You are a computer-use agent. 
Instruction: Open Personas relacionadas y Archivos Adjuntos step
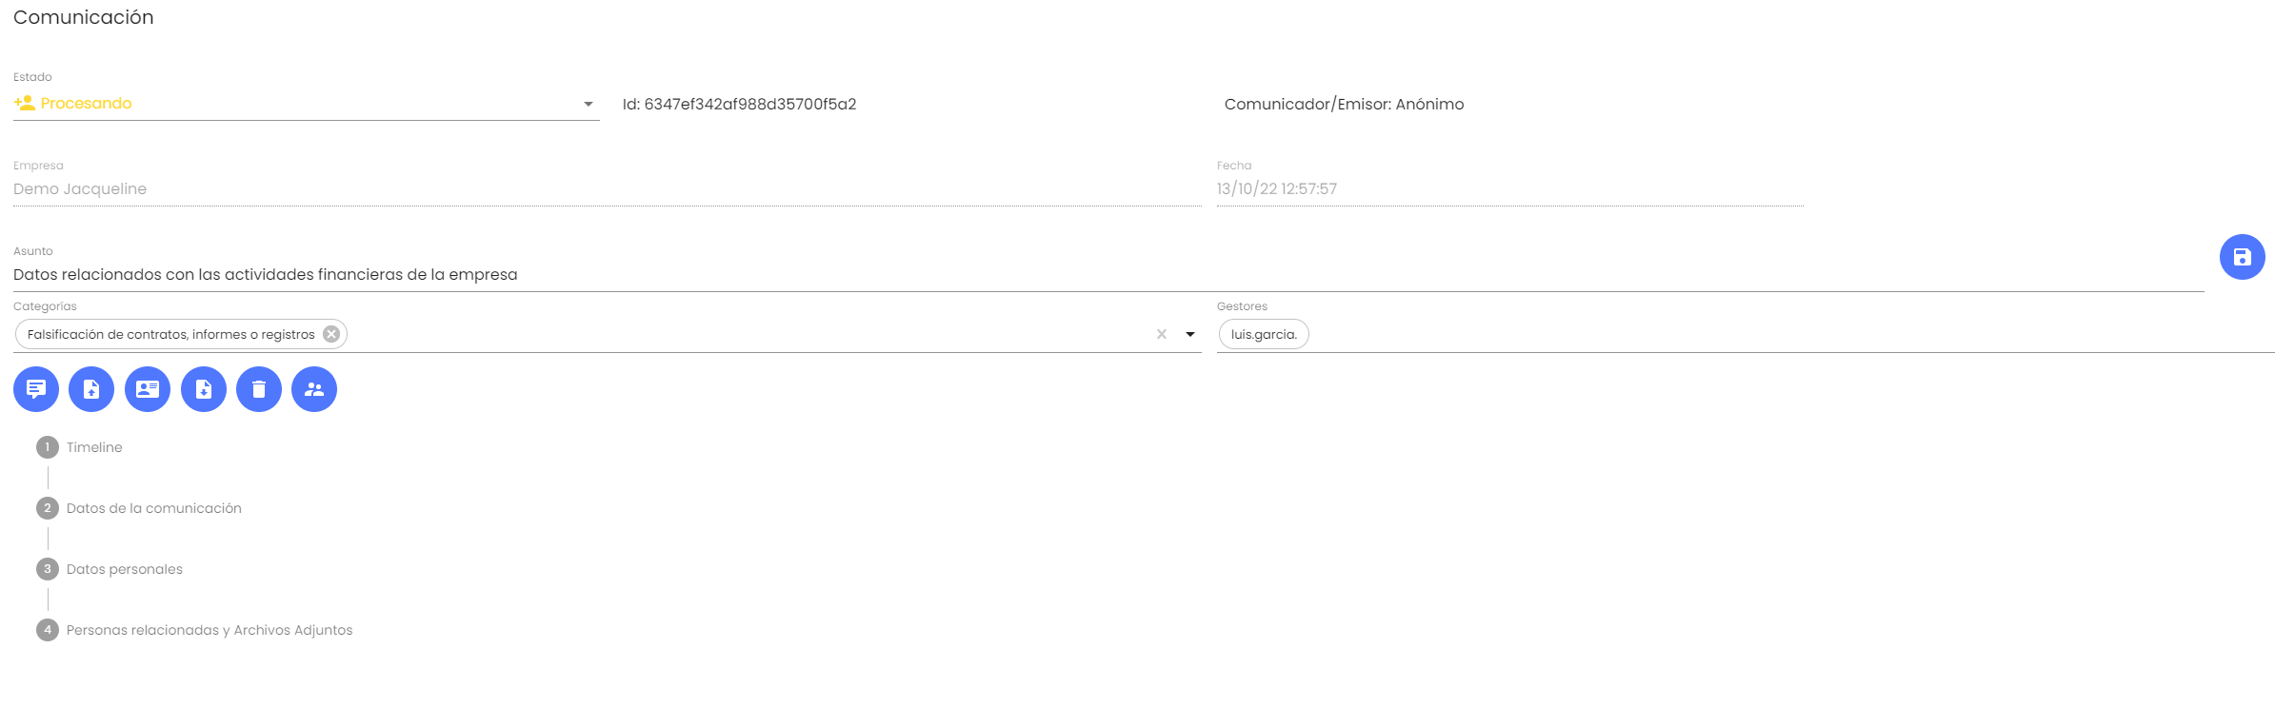pos(209,630)
